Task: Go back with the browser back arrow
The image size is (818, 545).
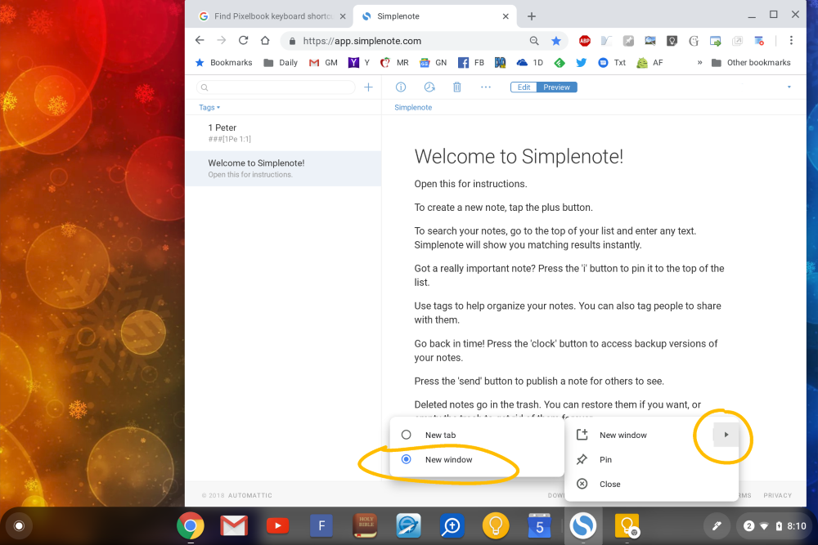Action: point(200,41)
